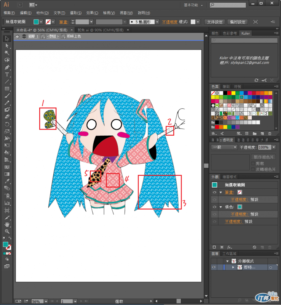Select the Lasso tool
The image size is (281, 305).
(7, 60)
